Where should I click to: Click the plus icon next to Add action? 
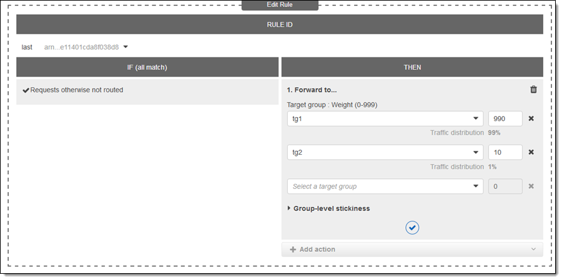[293, 249]
